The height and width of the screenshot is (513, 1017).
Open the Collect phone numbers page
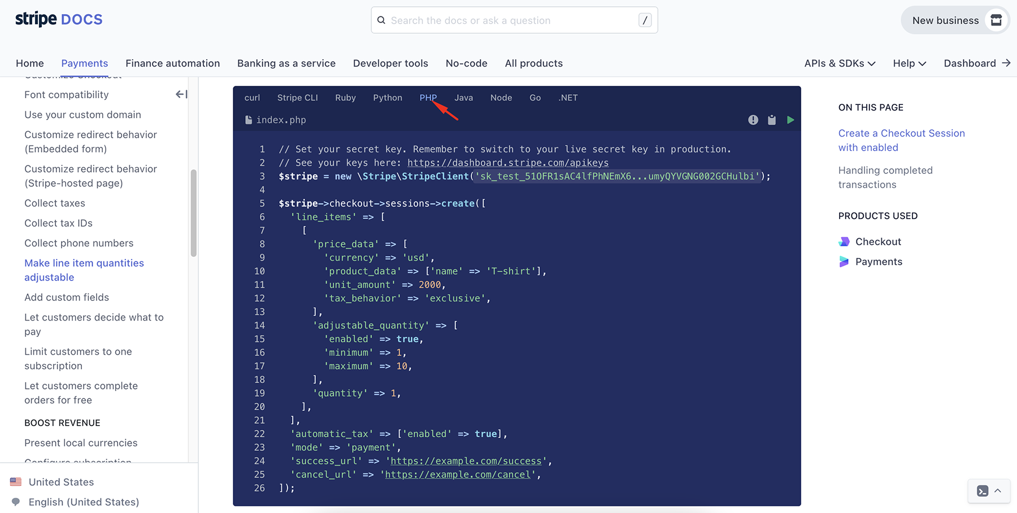[79, 243]
